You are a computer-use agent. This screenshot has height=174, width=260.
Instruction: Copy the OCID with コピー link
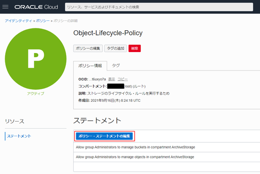pyautogui.click(x=122, y=79)
